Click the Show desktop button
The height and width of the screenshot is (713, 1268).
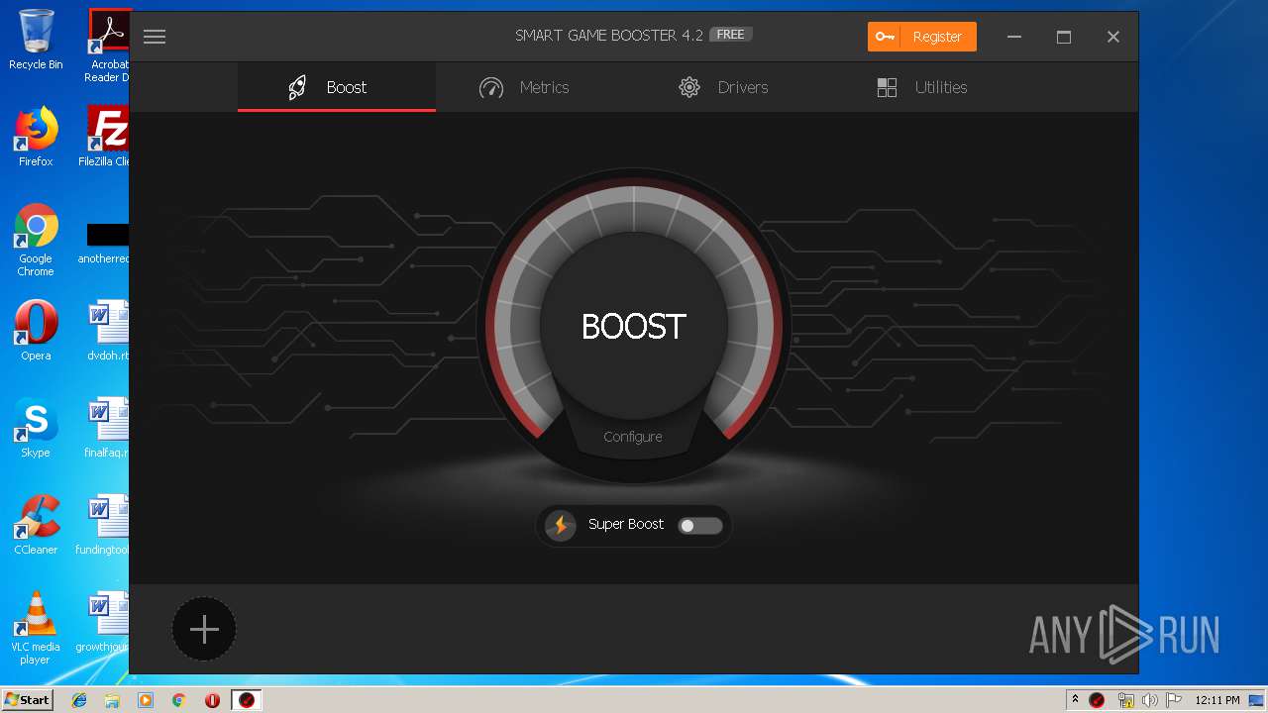pos(1258,700)
